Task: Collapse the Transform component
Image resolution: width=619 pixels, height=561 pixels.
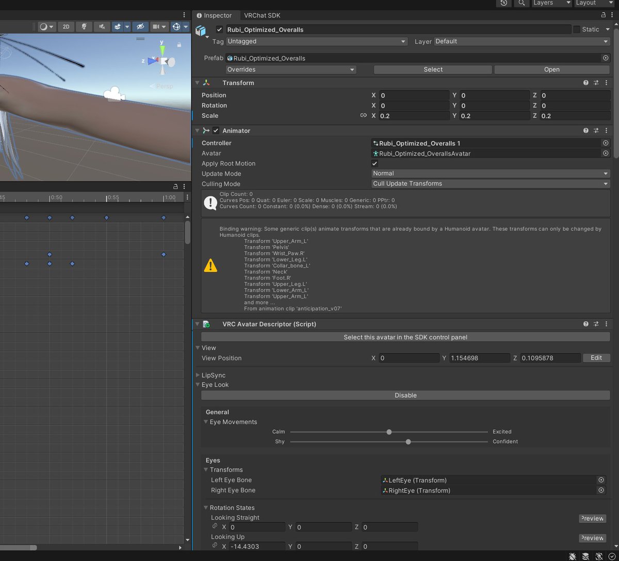Action: [197, 83]
